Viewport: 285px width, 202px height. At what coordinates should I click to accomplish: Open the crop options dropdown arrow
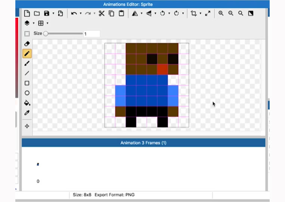(x=201, y=13)
